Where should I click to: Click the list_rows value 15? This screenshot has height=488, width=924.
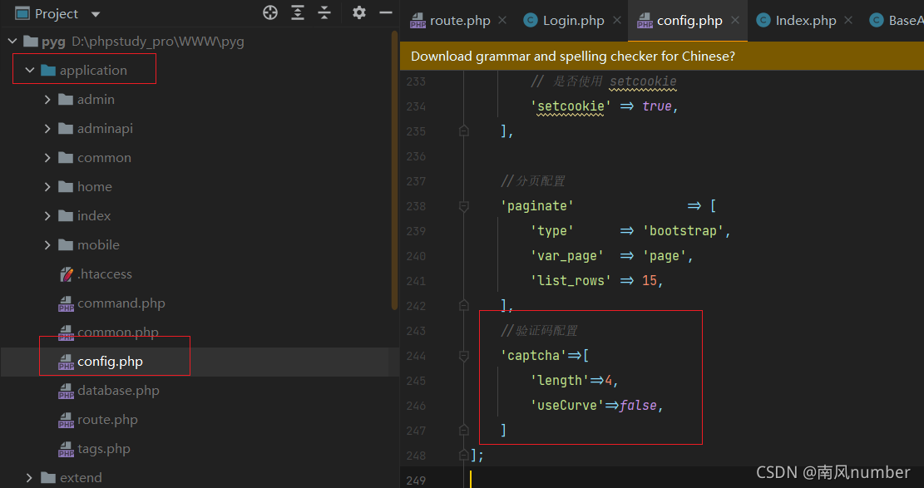(x=650, y=280)
